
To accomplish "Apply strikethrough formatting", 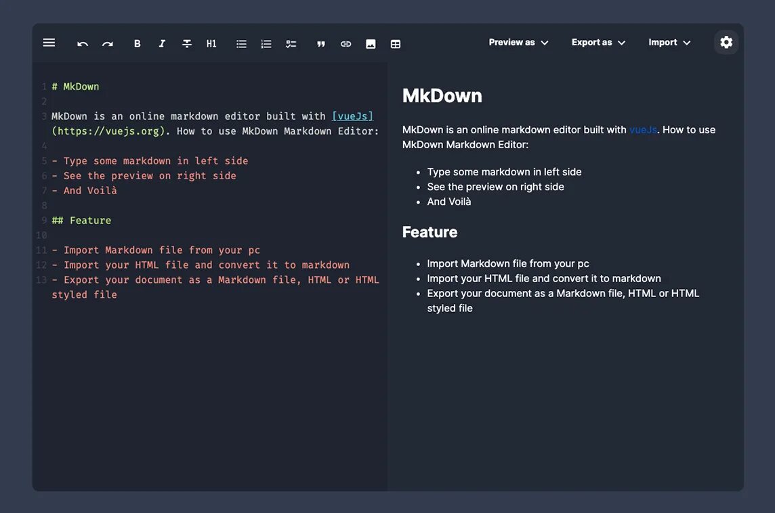I will pos(187,44).
